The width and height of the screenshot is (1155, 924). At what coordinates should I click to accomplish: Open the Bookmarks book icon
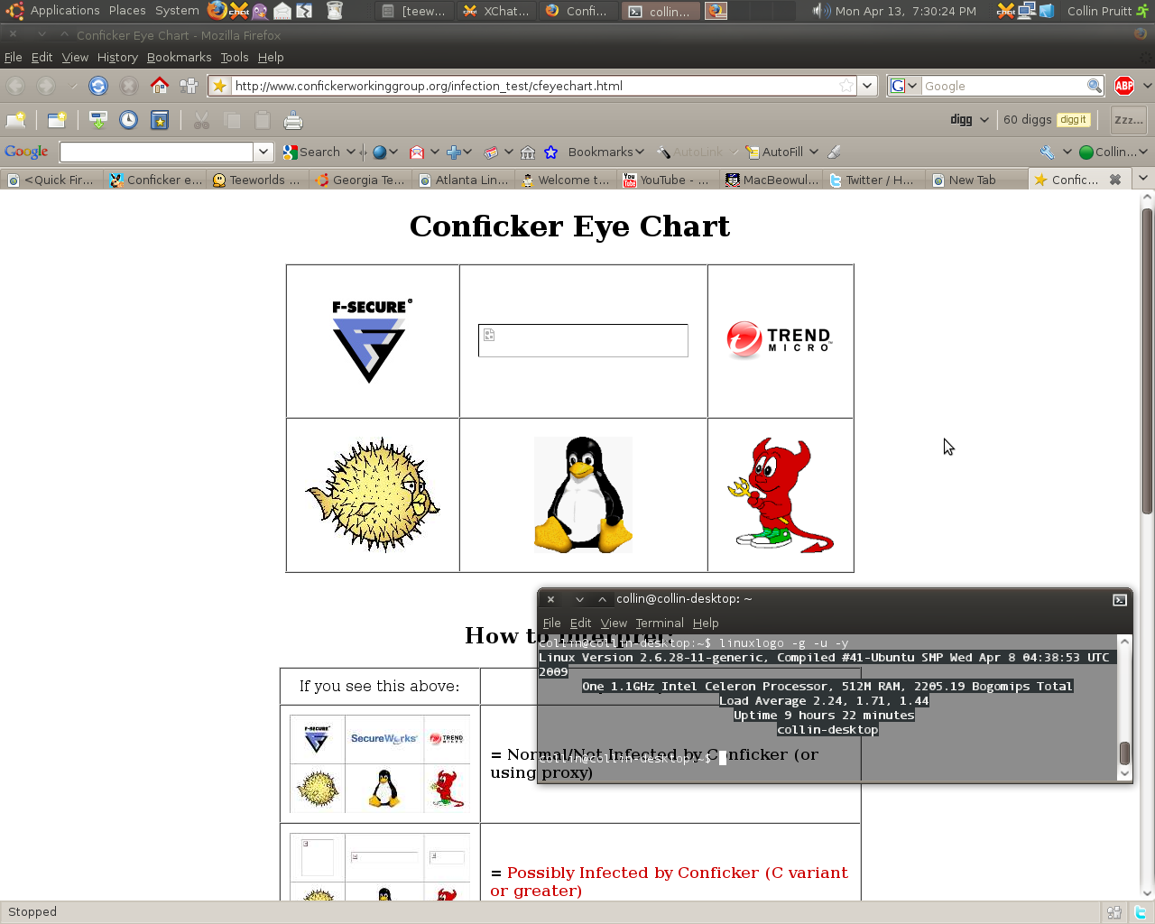(160, 120)
